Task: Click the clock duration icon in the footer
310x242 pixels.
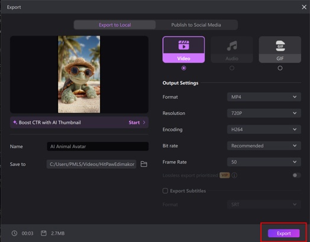Action: pos(14,233)
